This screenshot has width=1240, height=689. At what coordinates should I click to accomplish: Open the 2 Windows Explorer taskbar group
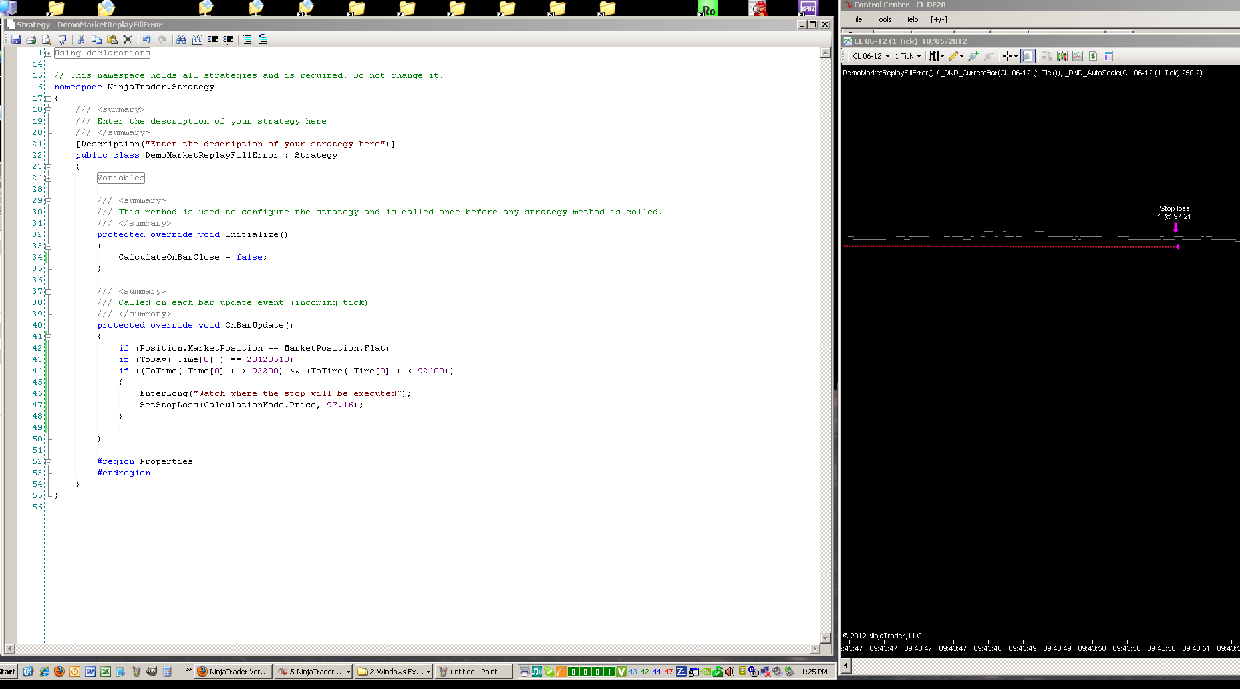[x=394, y=672]
